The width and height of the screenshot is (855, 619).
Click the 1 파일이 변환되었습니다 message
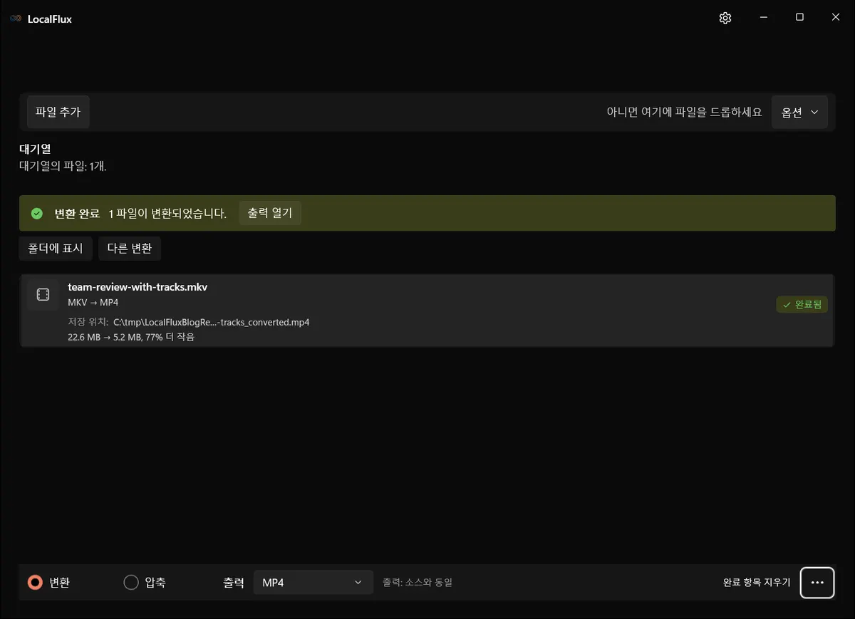pyautogui.click(x=167, y=214)
